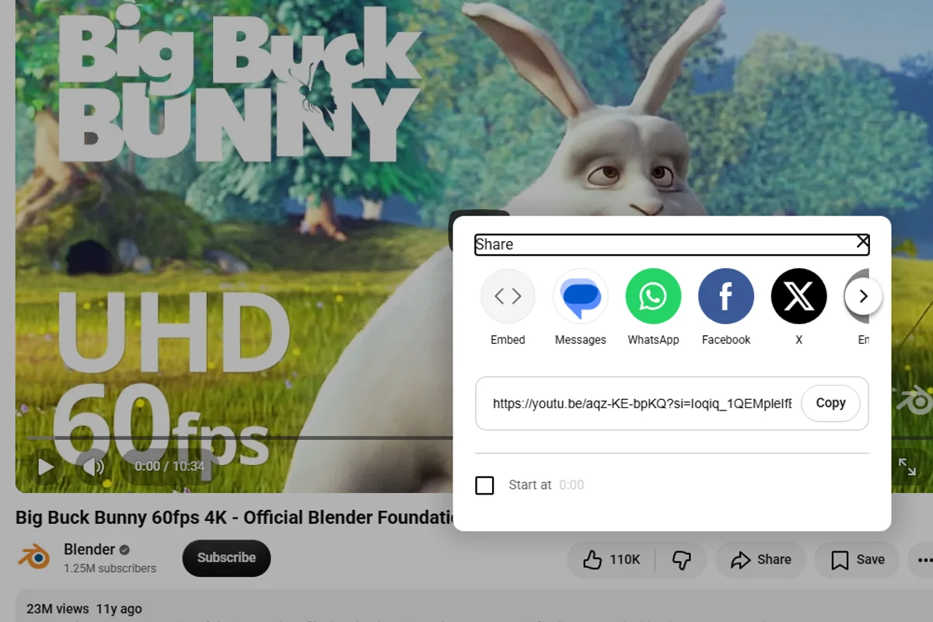The height and width of the screenshot is (622, 933).
Task: Enable the Start at checkbox
Action: (x=484, y=485)
